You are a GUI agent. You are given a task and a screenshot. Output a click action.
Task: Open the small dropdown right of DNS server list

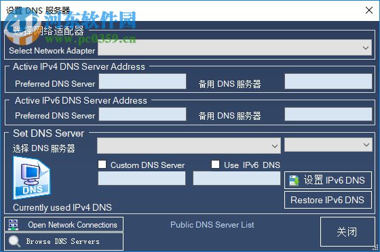pyautogui.click(x=328, y=145)
